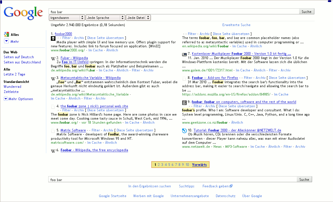Open Tutorial: Foobar 2000 netzwelt result
Image resolution: width=333 pixels, height=202 pixels.
coord(237,130)
